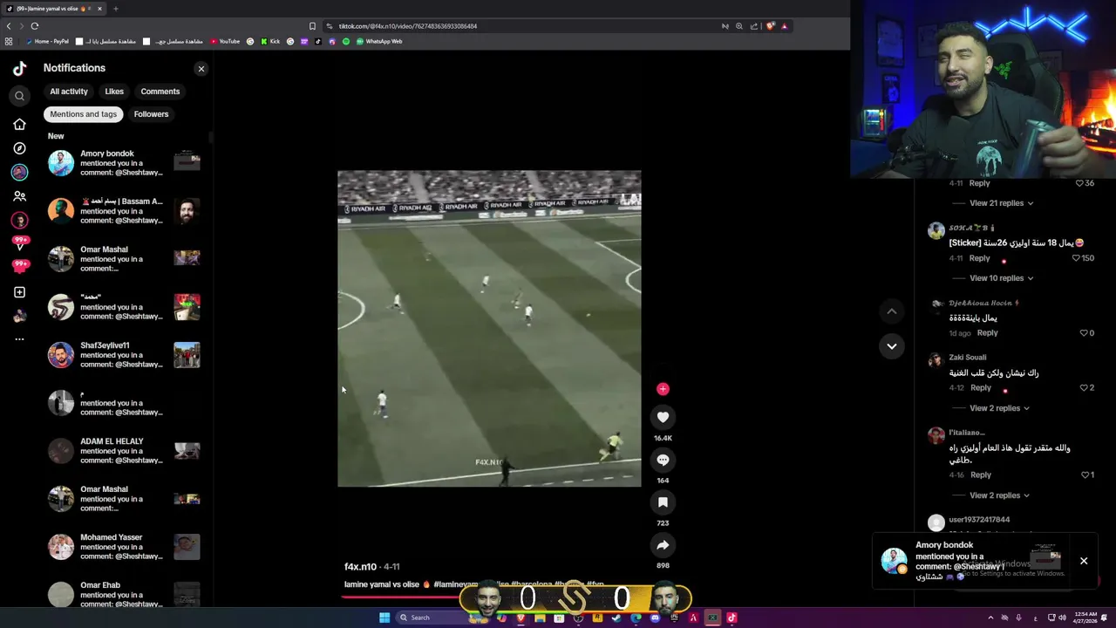Go to the Home feed icon

pos(19,124)
